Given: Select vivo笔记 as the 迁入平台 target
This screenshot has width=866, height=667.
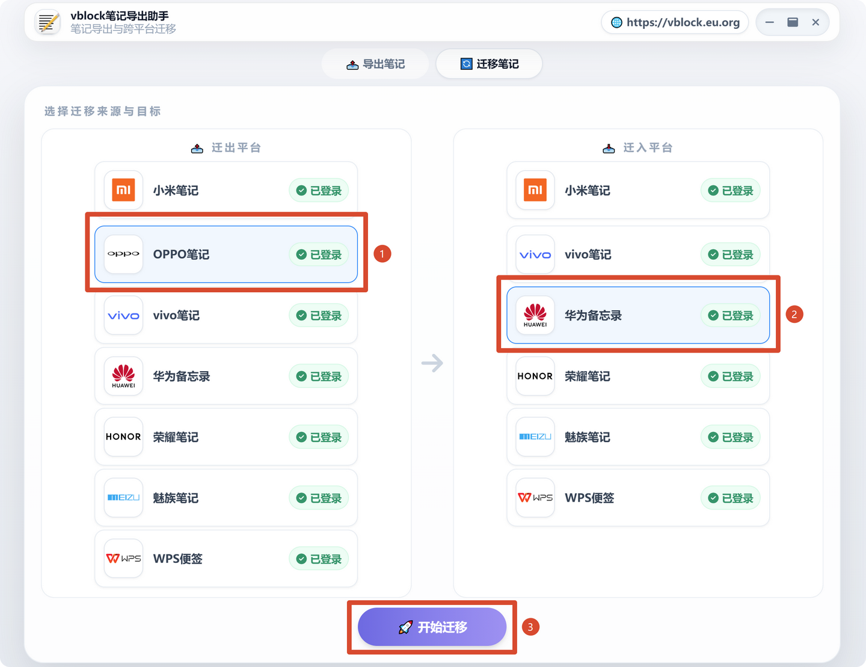Looking at the screenshot, I should click(x=638, y=254).
